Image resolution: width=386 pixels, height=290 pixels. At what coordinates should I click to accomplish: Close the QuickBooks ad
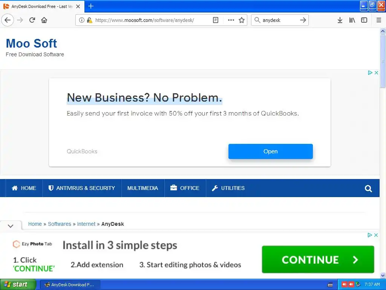[377, 73]
